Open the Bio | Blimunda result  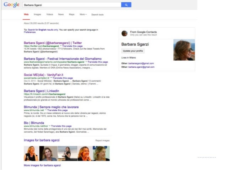click(34, 123)
